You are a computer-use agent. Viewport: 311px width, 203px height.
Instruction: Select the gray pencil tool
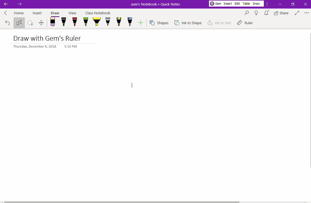(x=108, y=22)
